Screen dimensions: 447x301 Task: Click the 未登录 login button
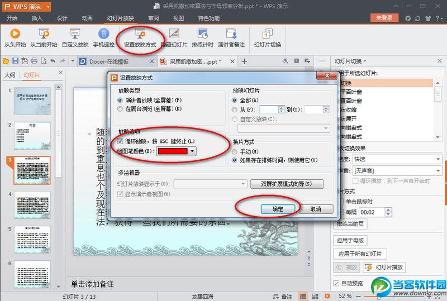384,18
